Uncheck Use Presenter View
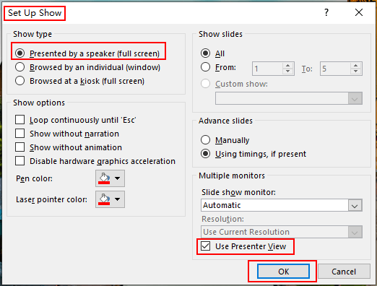The image size is (377, 286). coord(206,246)
